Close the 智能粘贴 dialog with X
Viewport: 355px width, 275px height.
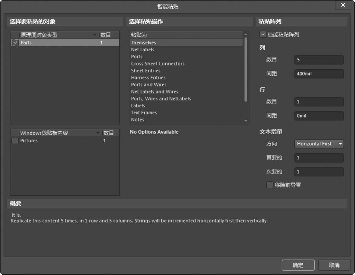click(343, 5)
